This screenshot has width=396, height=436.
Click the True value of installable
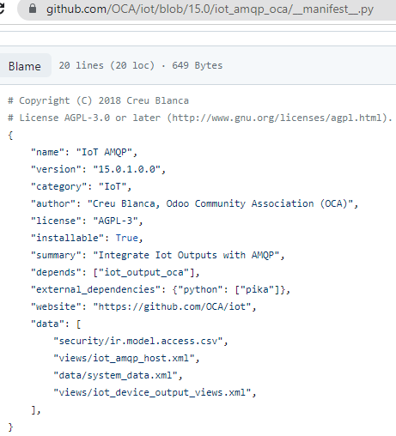tap(126, 238)
